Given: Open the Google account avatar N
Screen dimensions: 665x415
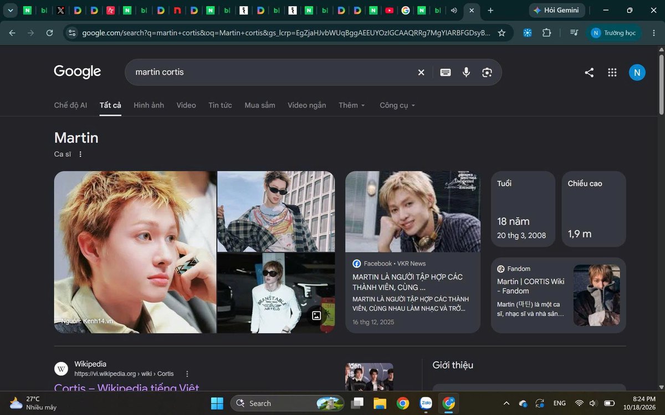Looking at the screenshot, I should [637, 72].
